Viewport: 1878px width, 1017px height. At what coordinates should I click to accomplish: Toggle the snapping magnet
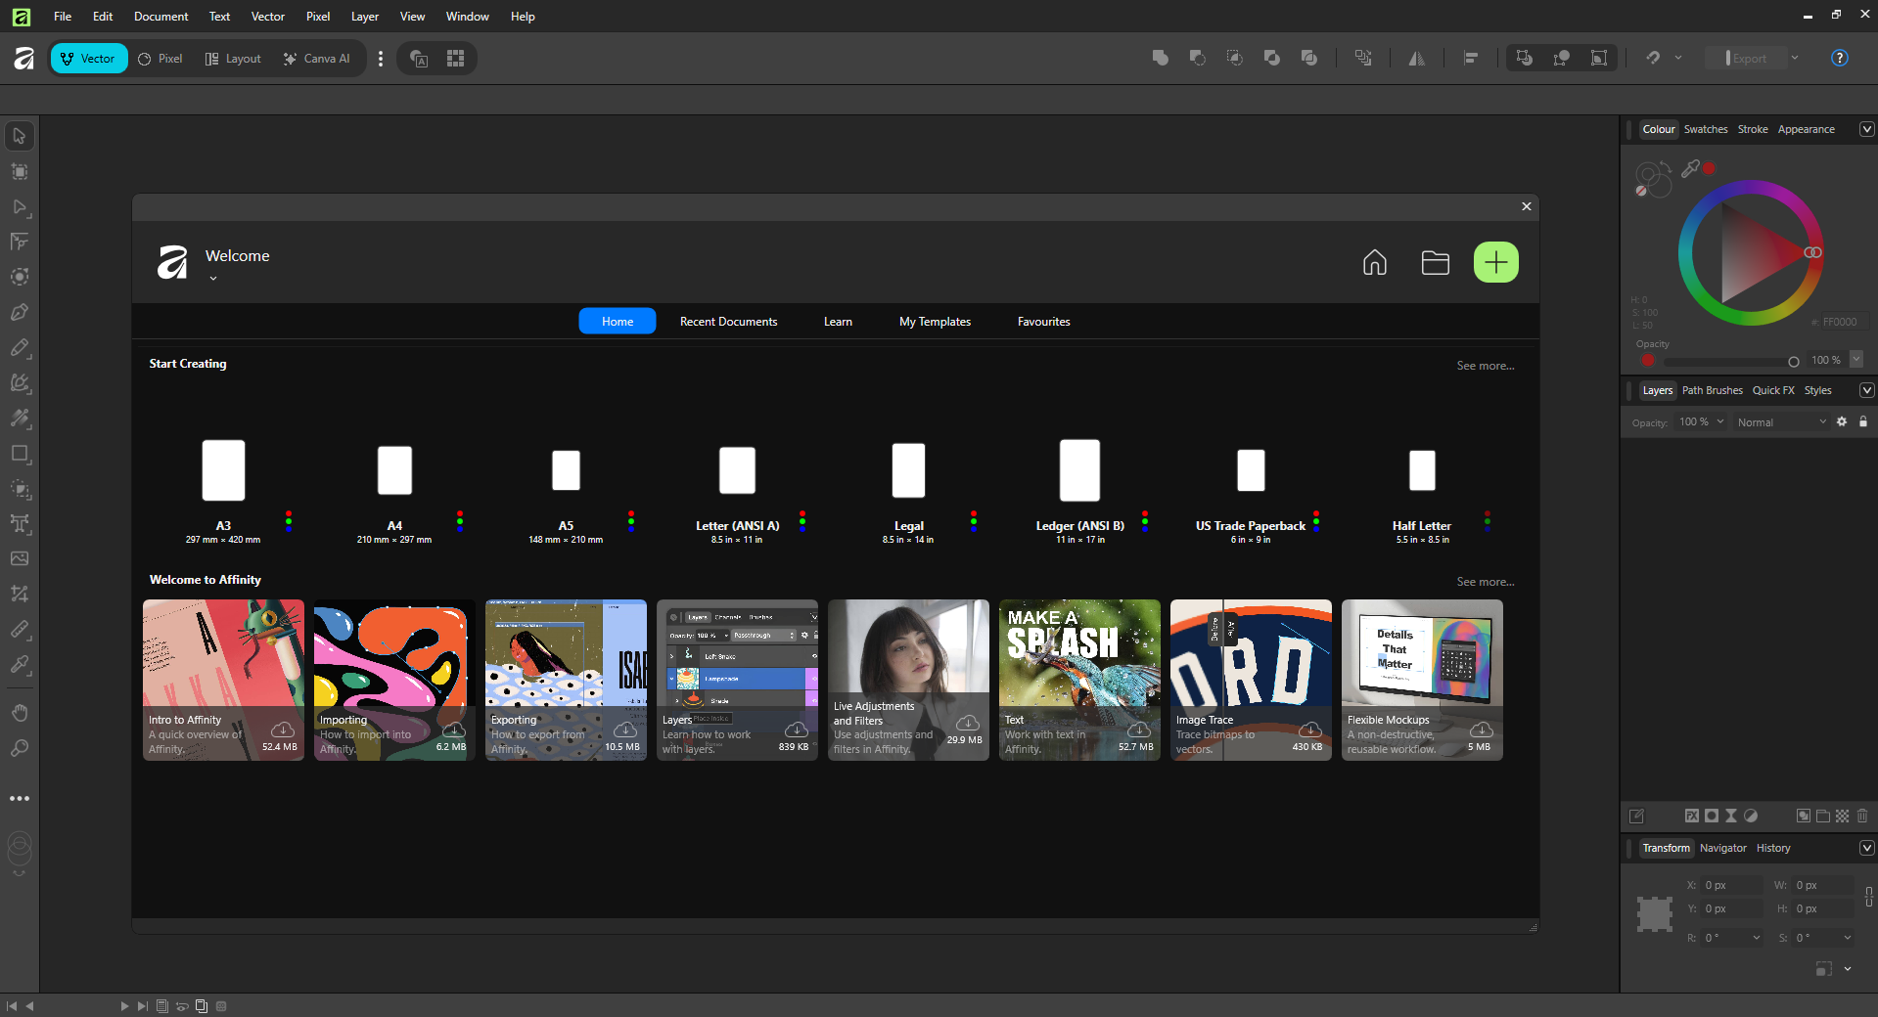[1653, 58]
